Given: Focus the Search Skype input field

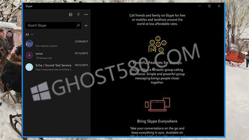Looking at the screenshot, I should pyautogui.click(x=53, y=25).
